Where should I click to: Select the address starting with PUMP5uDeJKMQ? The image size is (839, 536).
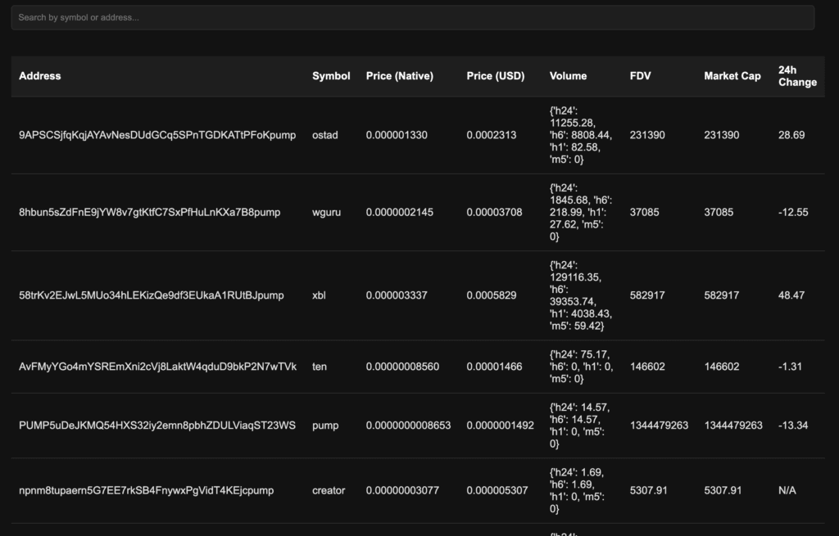tap(156, 426)
